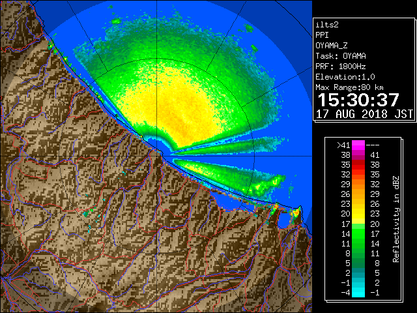Click the --- legend label
Viewport: 417px width, 313px height.
(373, 145)
